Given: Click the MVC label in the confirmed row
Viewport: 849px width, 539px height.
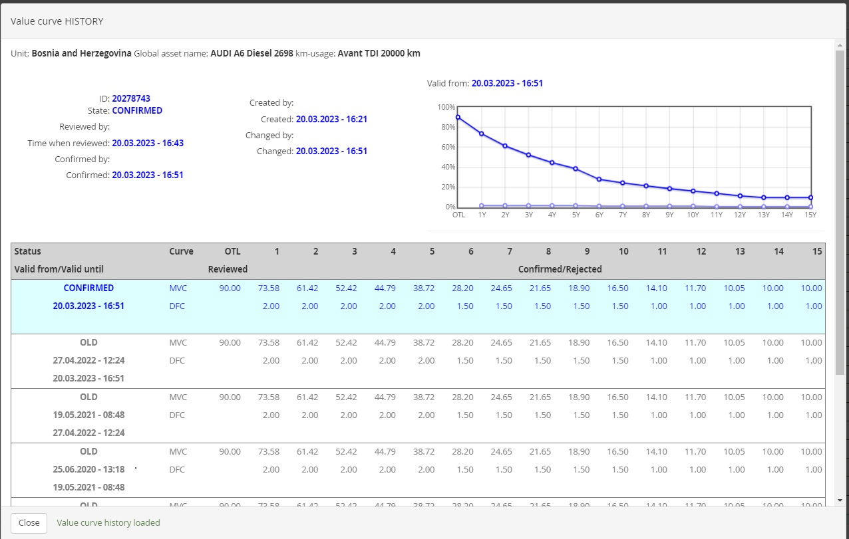Looking at the screenshot, I should click(178, 288).
